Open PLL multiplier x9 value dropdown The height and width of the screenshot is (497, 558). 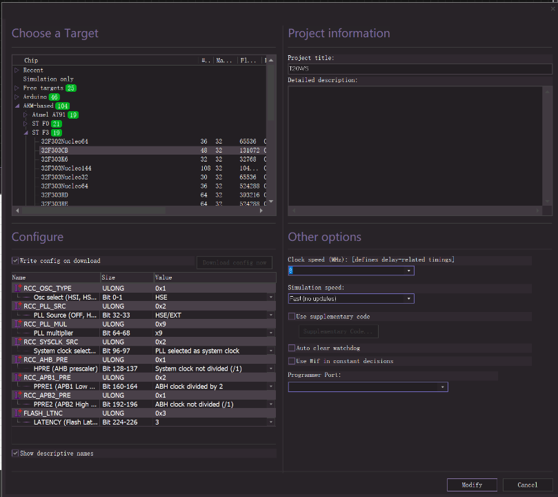(x=271, y=333)
